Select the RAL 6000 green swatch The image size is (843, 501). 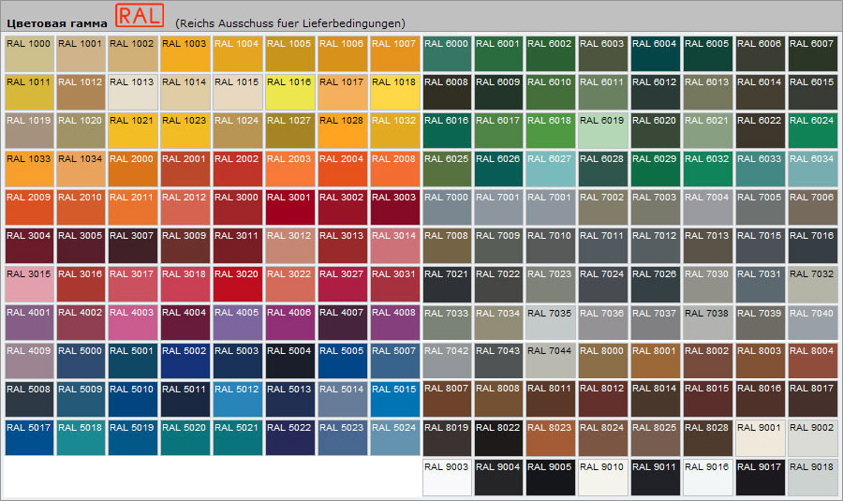[x=447, y=53]
